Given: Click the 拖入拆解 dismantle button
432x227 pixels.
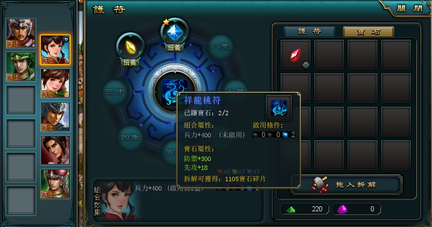Looking at the screenshot, I should (347, 185).
